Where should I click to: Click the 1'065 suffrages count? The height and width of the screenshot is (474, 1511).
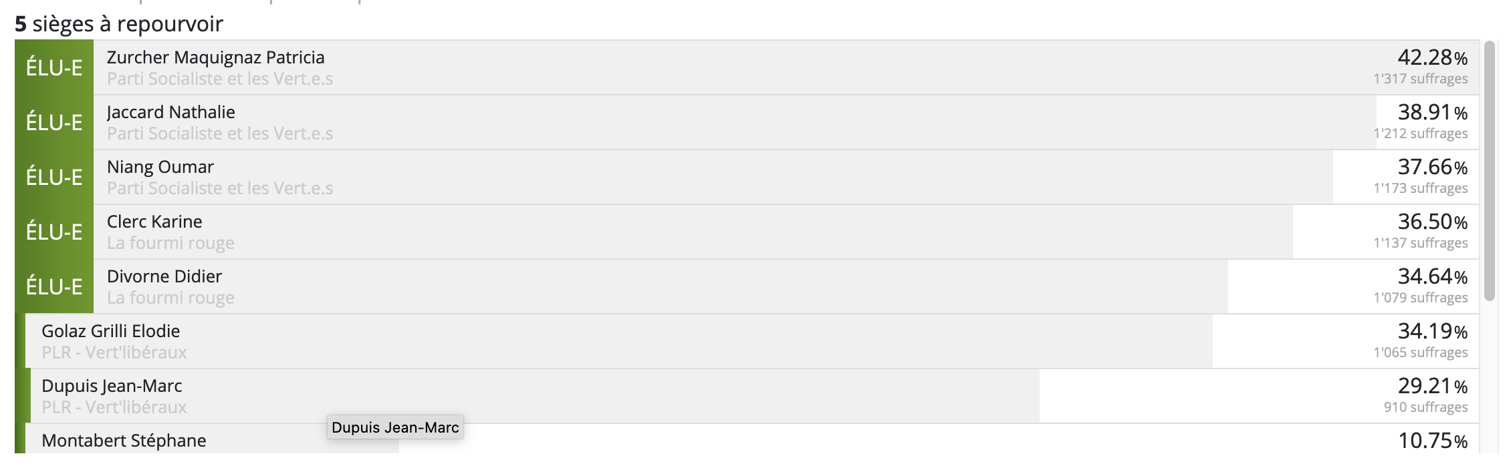[x=1420, y=352]
